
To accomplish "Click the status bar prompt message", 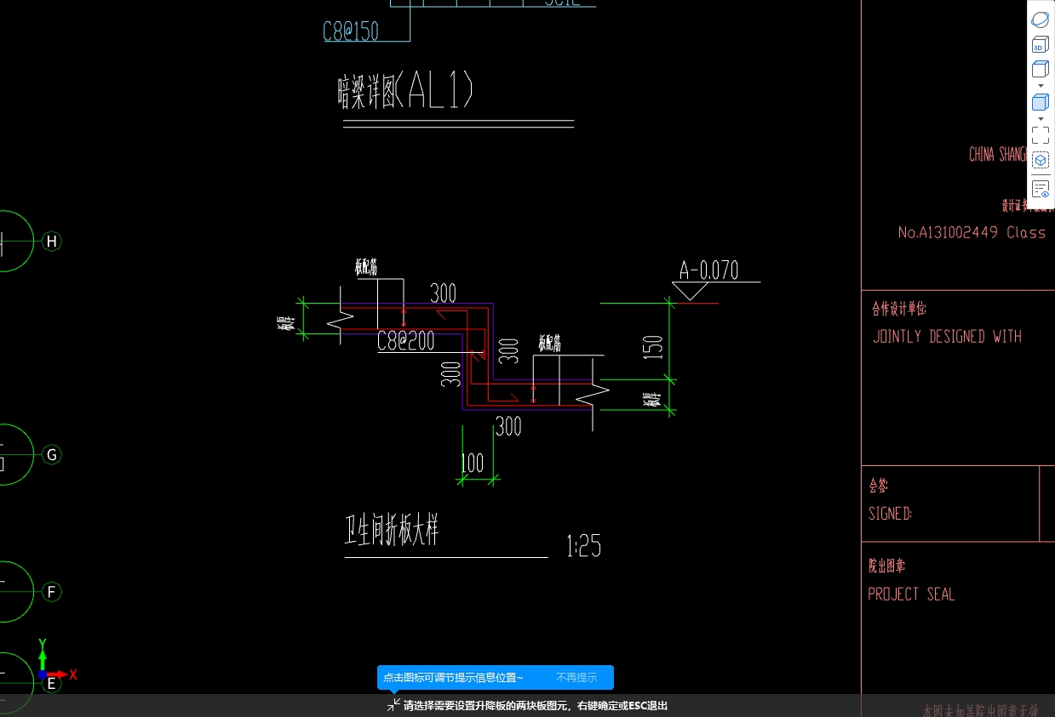I will 535,705.
